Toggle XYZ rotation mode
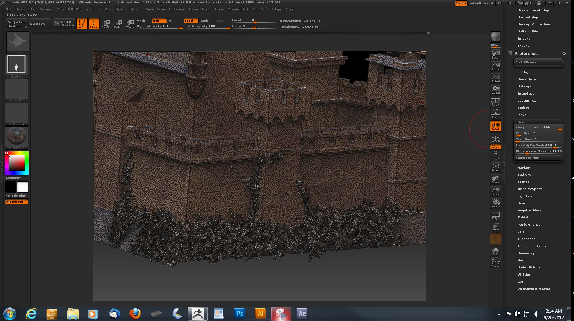574x321 pixels. tap(495, 147)
